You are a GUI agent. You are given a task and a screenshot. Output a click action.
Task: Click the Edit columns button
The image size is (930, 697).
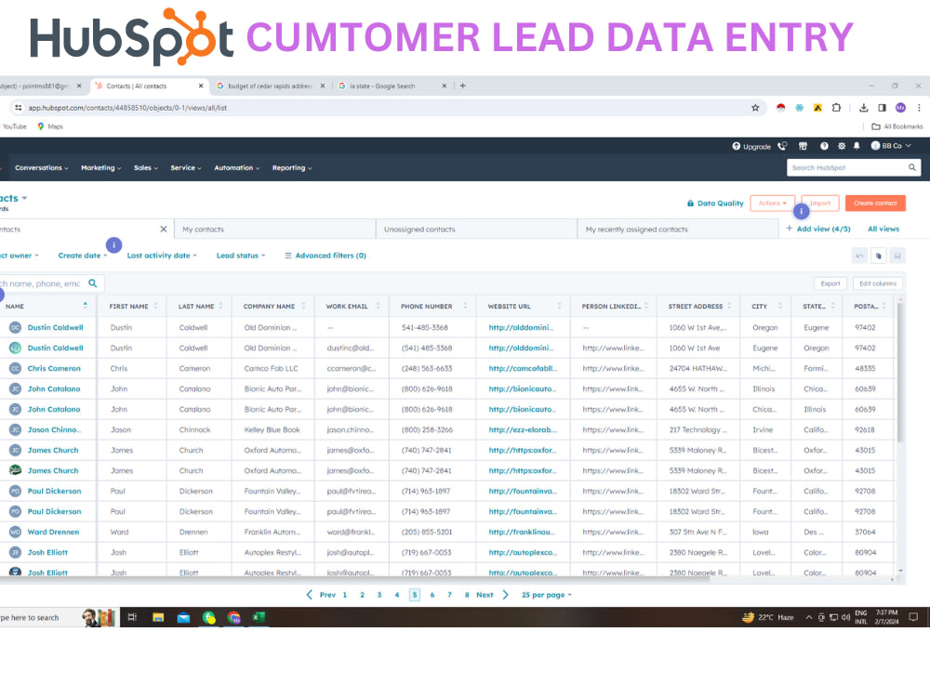coord(878,283)
